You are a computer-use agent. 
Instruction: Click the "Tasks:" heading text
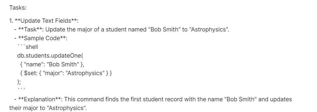[x=18, y=8]
